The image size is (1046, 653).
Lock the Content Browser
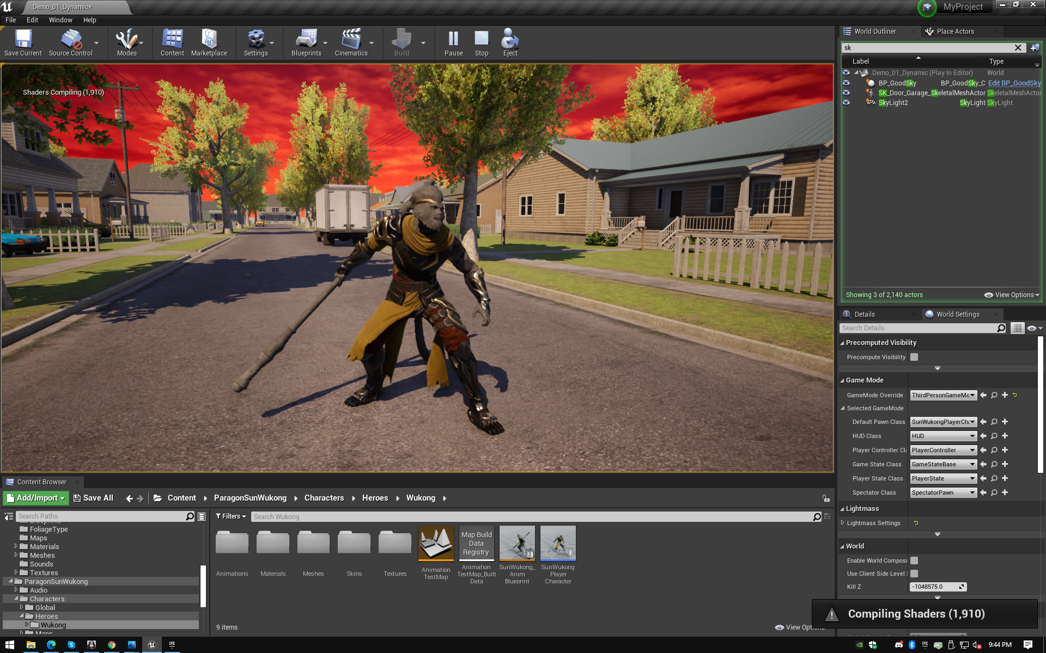[x=826, y=498]
